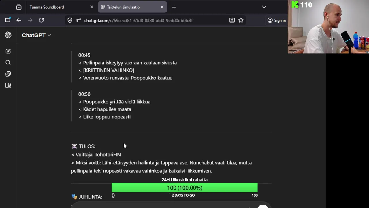The width and height of the screenshot is (369, 208).
Task: Go back to the previous page
Action: tap(19, 20)
